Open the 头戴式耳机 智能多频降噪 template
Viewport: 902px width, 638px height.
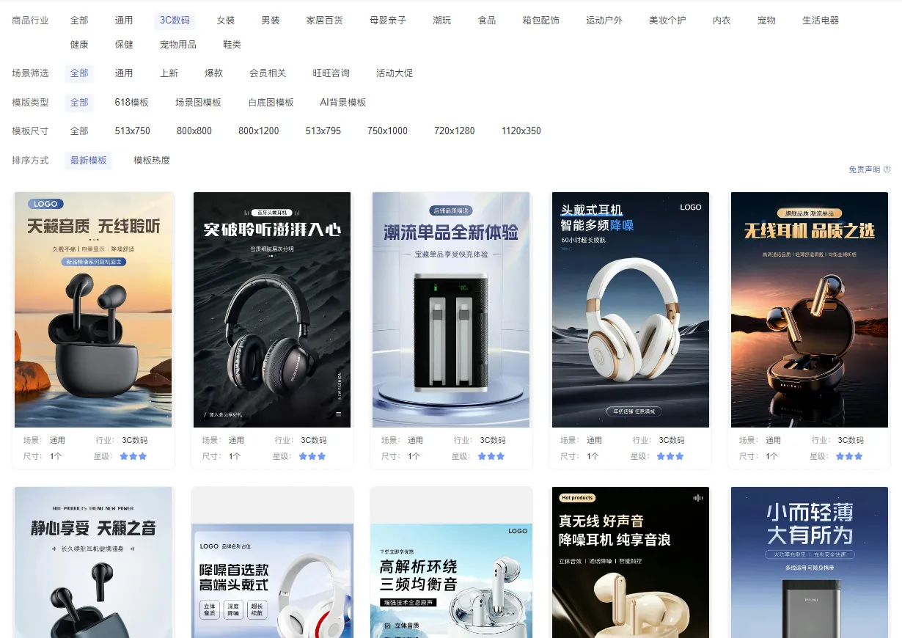[x=631, y=309]
